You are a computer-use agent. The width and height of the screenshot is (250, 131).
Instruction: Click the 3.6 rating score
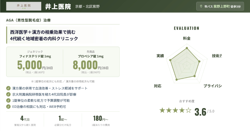200,112
